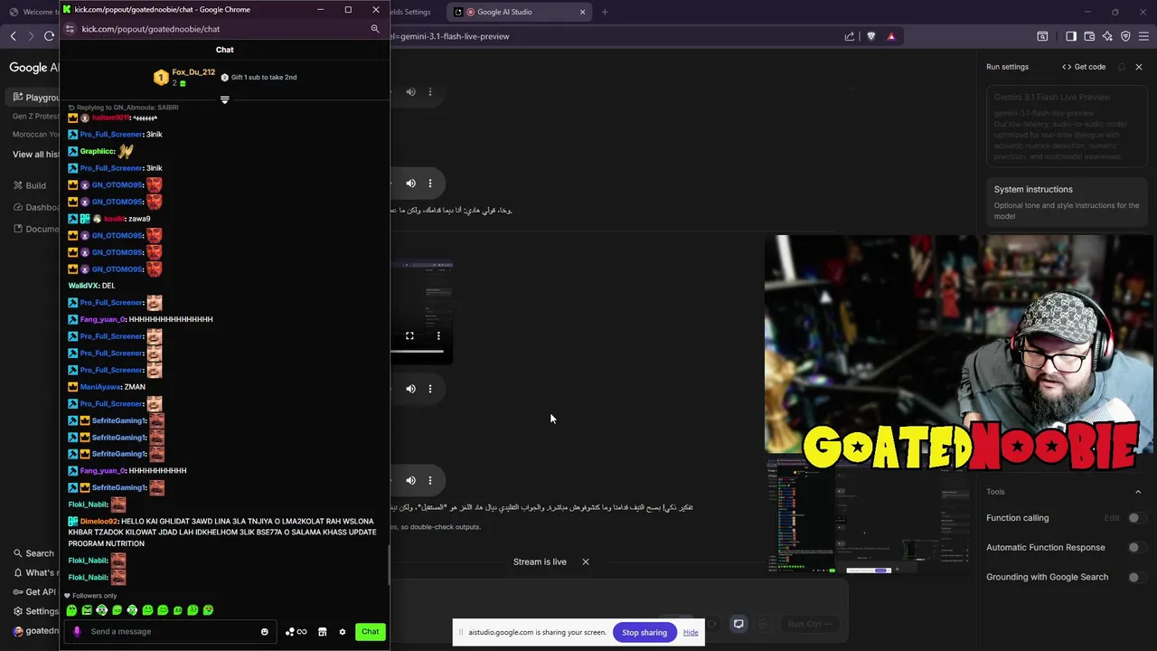Expand shared video thumbnail to fullscreen
1157x651 pixels.
point(409,336)
